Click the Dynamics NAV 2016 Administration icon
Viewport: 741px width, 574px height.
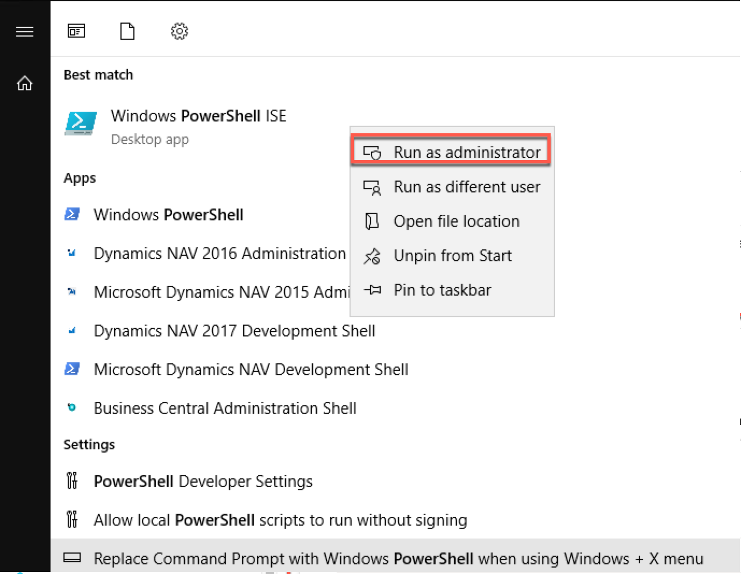[x=72, y=253]
